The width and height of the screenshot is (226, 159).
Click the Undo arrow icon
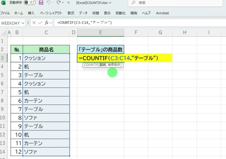48,2
